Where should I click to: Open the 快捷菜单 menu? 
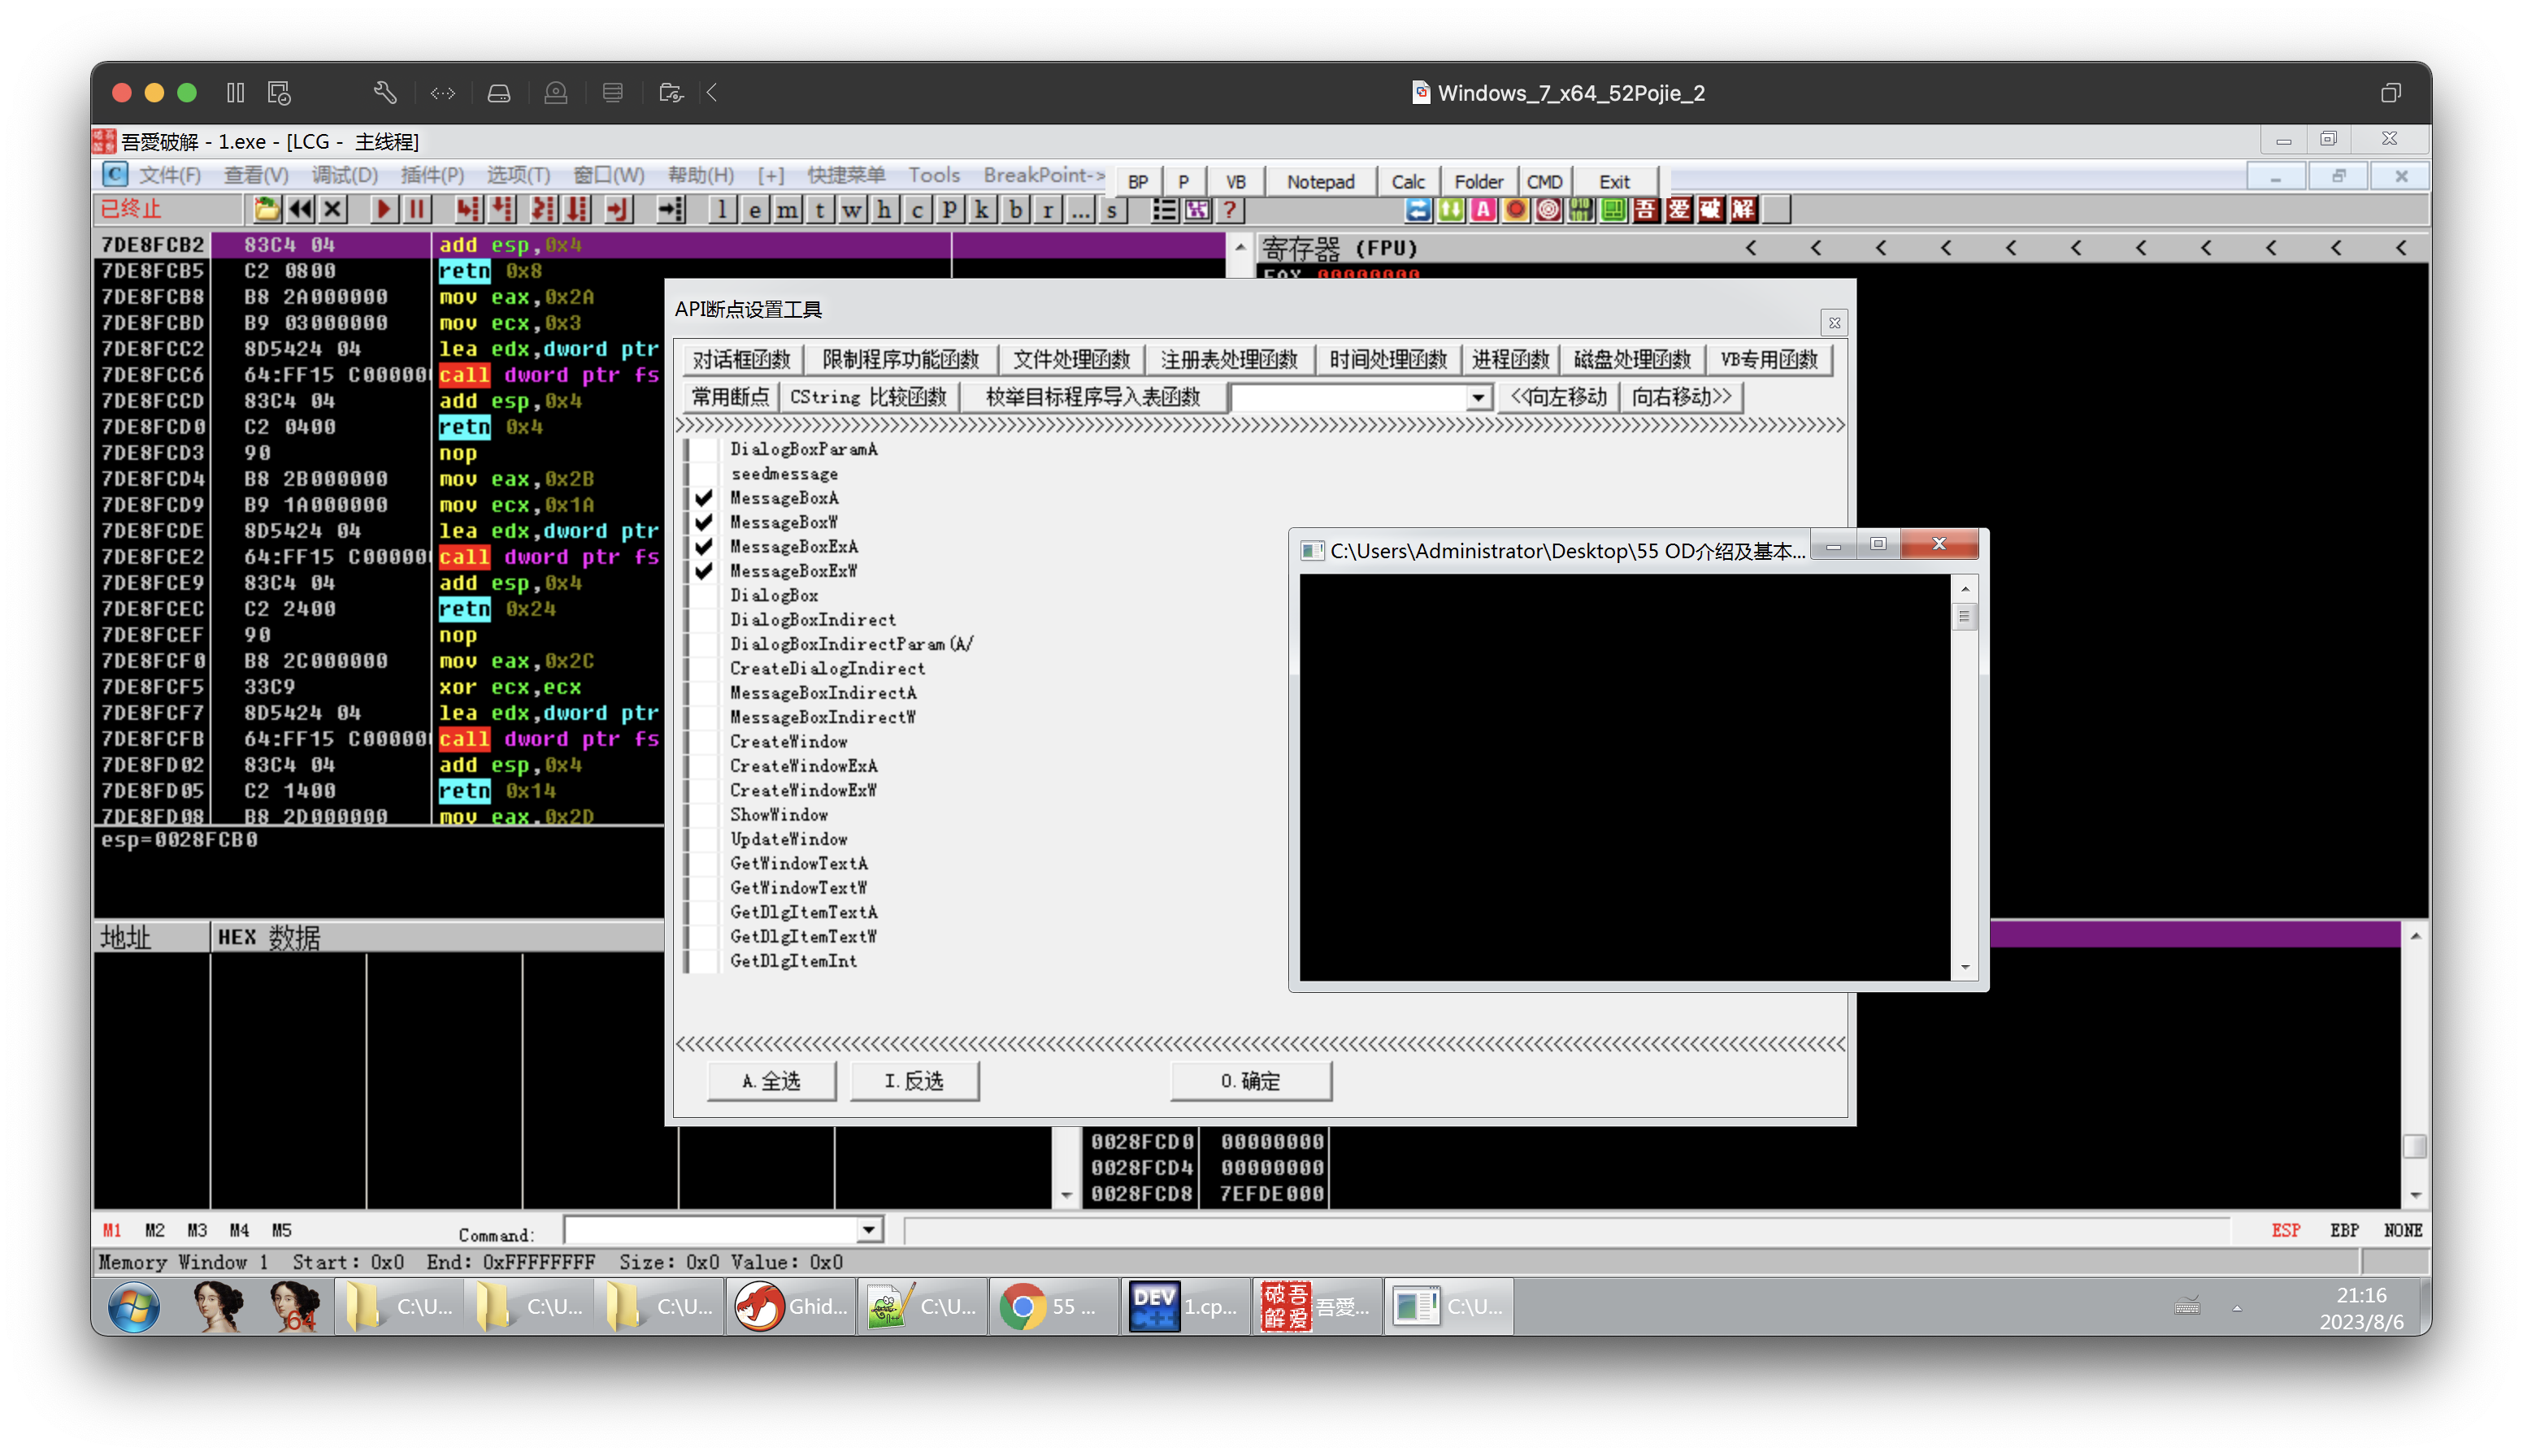(846, 175)
